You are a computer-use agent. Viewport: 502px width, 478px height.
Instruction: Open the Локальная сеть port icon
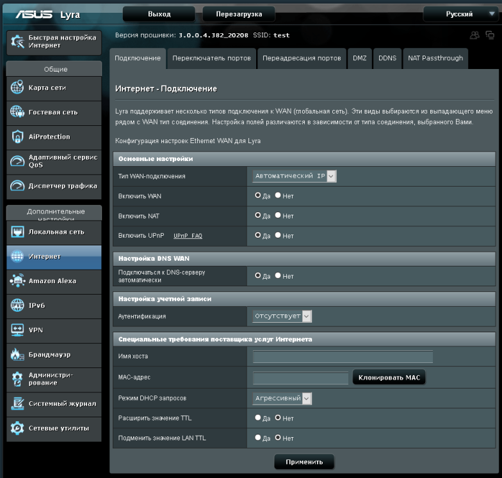pos(17,231)
